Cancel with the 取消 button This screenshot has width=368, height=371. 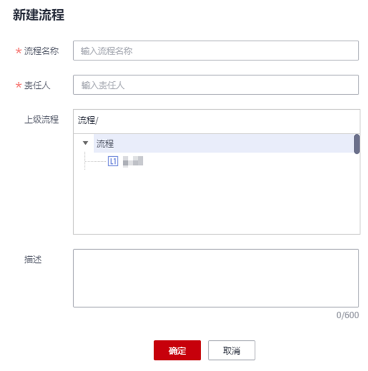click(231, 351)
